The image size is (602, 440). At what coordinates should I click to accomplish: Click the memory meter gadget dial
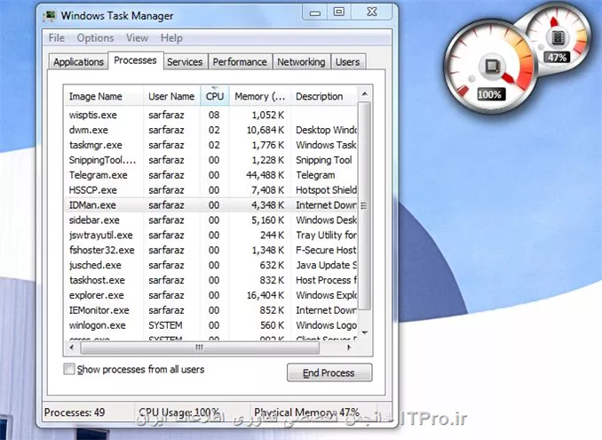coord(558,37)
